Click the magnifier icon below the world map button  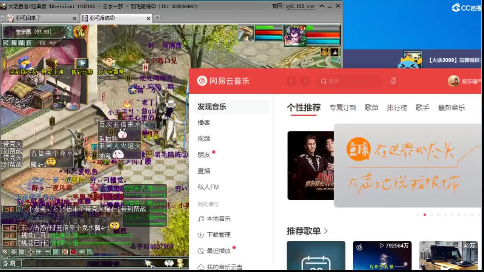(x=70, y=35)
